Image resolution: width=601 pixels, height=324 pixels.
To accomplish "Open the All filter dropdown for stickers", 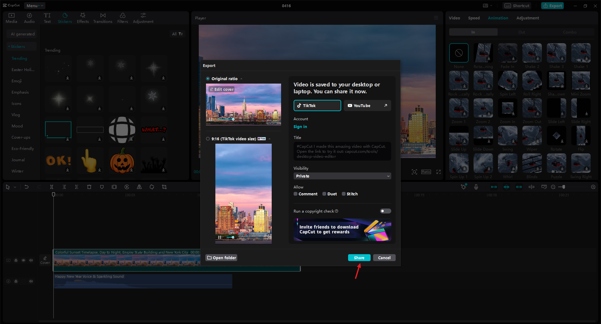I will point(177,34).
